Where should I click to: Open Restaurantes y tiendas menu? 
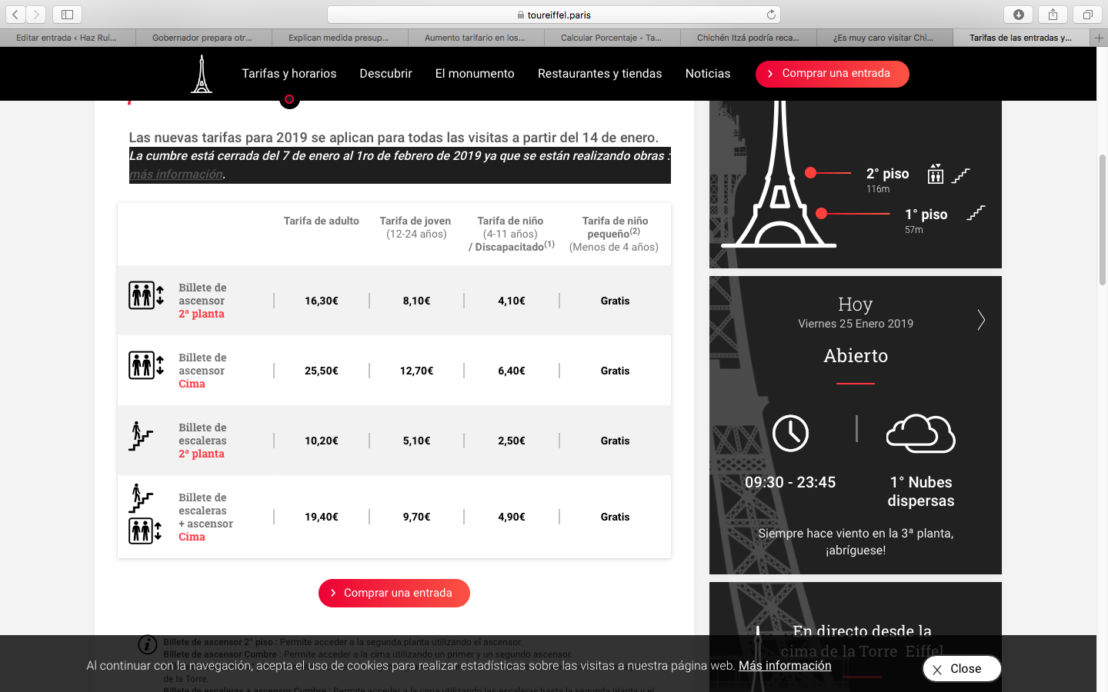click(599, 74)
